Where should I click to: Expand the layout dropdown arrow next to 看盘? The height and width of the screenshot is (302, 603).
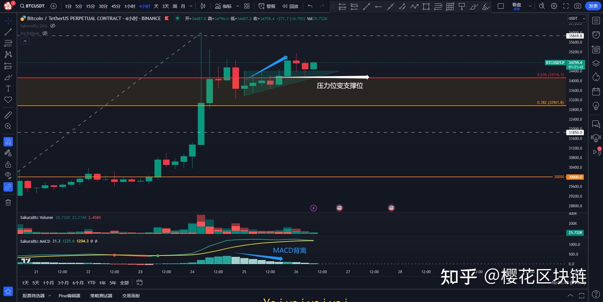tap(530, 6)
